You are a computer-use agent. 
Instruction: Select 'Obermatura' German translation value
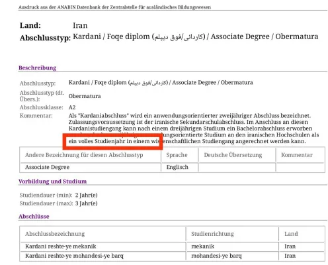tap(85, 96)
